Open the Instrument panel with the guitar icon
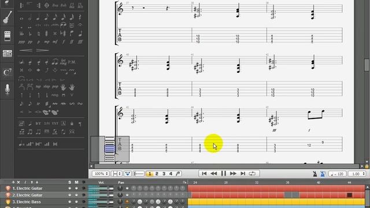 tap(8, 17)
